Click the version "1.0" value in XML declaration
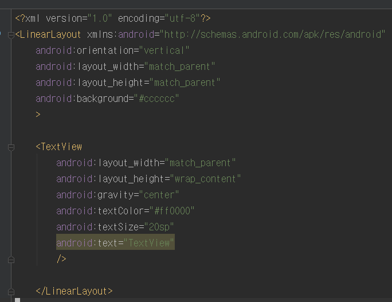 click(x=100, y=18)
